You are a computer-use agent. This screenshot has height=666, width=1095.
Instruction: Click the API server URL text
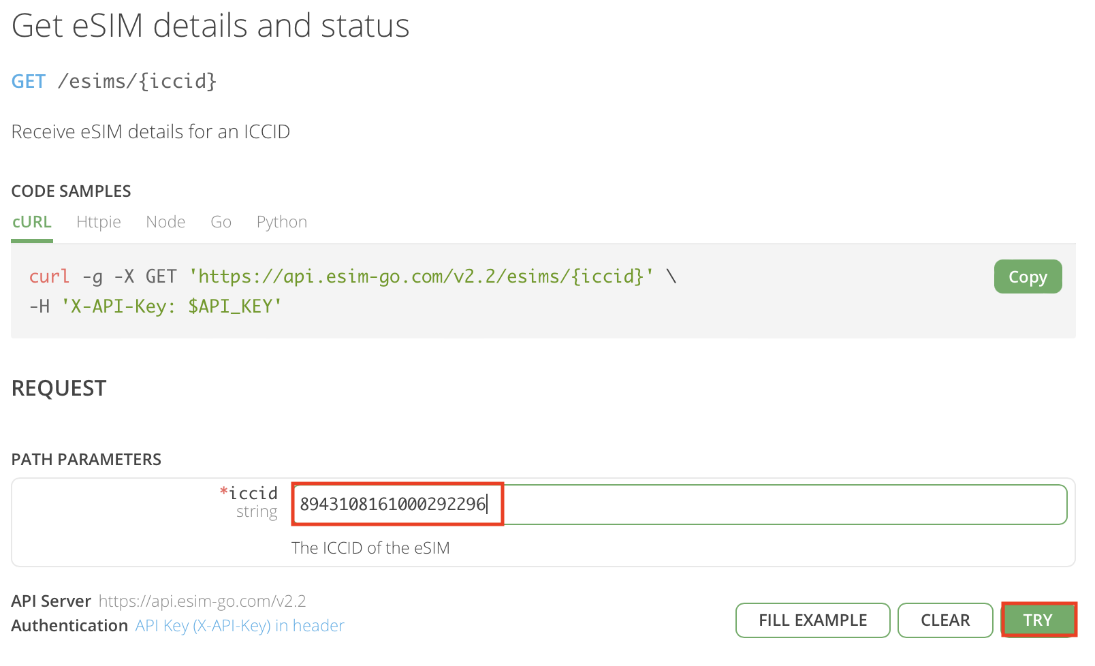202,601
